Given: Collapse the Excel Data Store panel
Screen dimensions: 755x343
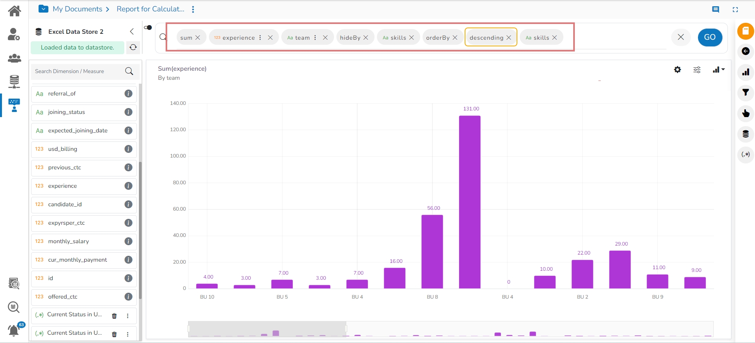Looking at the screenshot, I should (x=132, y=31).
